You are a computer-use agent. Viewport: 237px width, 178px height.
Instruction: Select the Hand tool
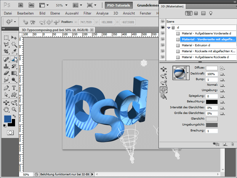point(6,109)
